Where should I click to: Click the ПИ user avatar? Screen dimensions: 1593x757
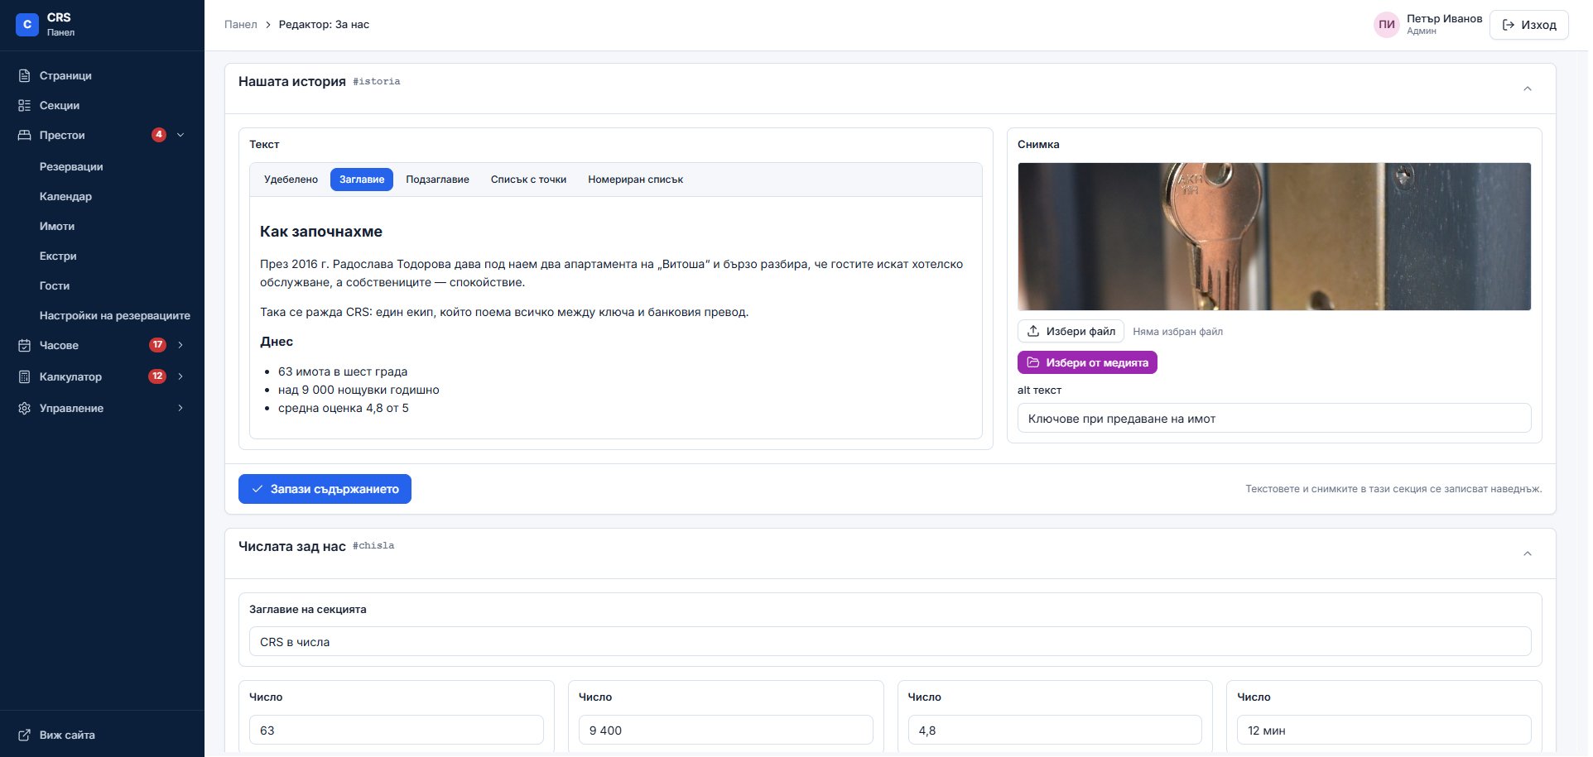point(1387,25)
